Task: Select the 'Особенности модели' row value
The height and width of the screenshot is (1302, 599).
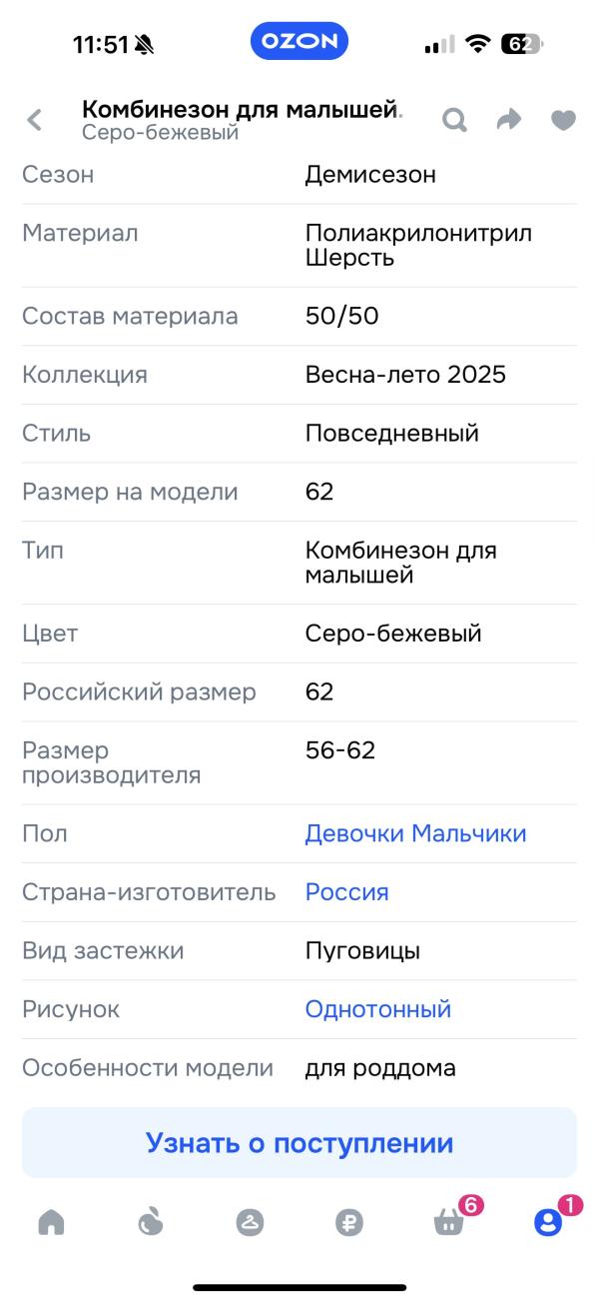Action: click(380, 1068)
